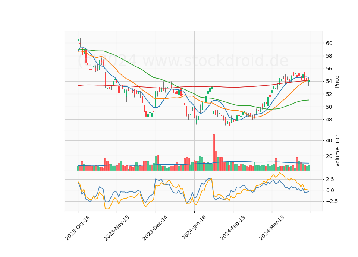The height and width of the screenshot is (257, 358).
Task: Click the 2023-Dec-14 date axis label
Action: [155, 228]
